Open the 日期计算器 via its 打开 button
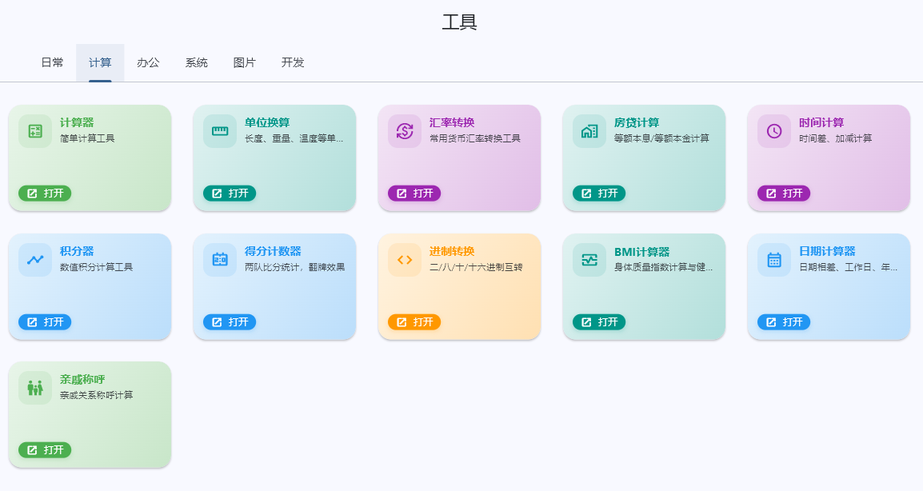923x491 pixels. pyautogui.click(x=784, y=322)
